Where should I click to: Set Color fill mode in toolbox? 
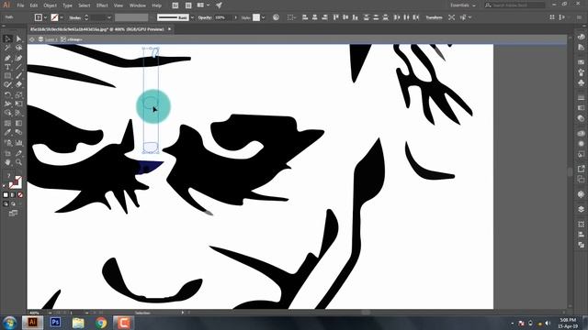click(x=6, y=195)
